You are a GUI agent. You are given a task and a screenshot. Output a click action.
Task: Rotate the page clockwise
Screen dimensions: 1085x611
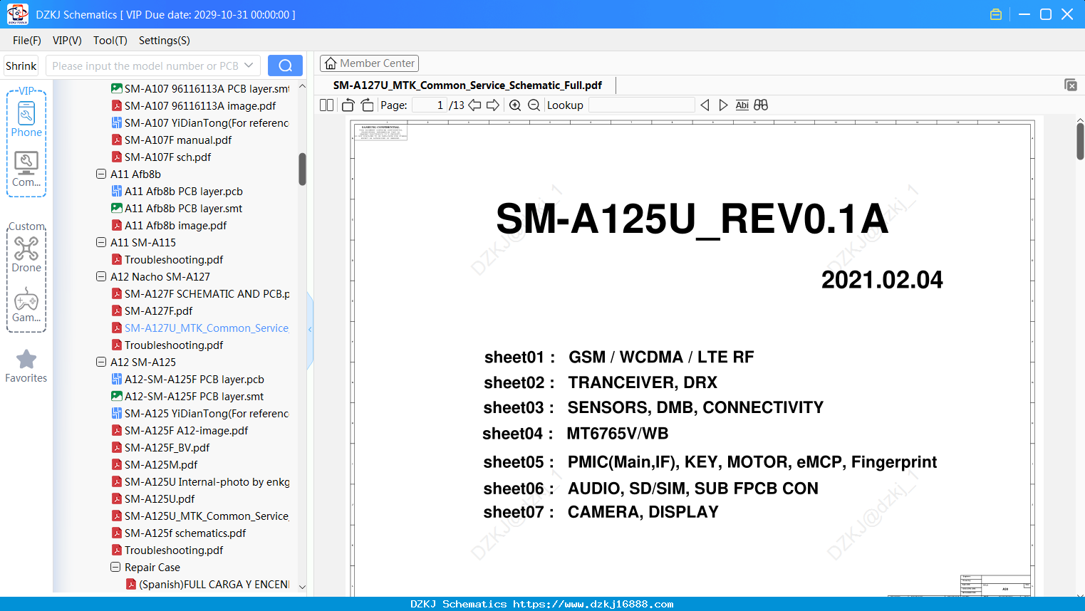point(368,105)
